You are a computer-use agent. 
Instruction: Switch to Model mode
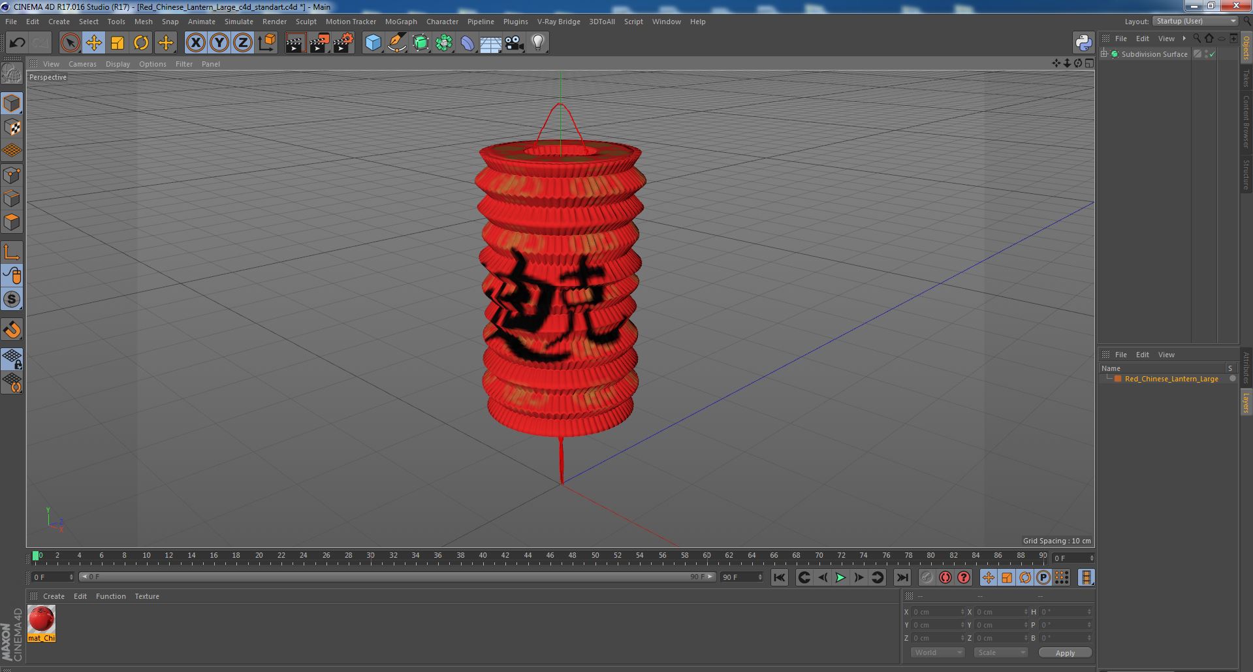click(x=12, y=103)
